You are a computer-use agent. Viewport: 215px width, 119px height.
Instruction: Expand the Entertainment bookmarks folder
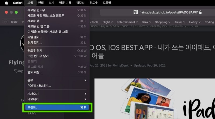tap(127, 22)
